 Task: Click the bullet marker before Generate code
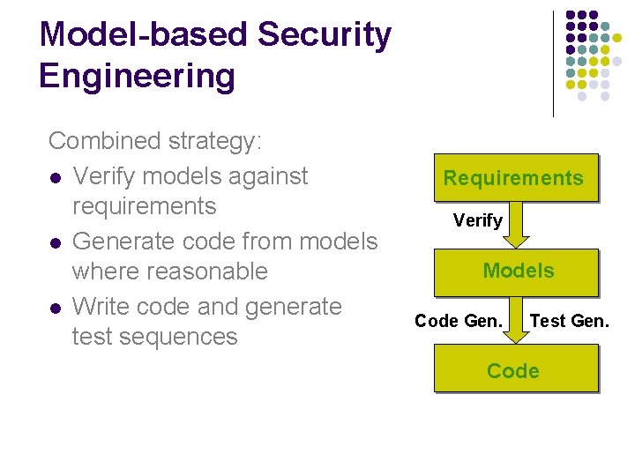[56, 242]
